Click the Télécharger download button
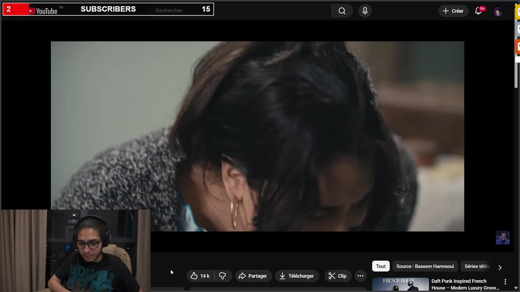 pos(297,276)
